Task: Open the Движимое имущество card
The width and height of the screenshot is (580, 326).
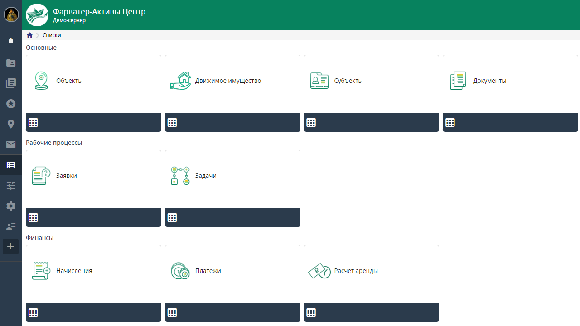Action: (x=232, y=81)
